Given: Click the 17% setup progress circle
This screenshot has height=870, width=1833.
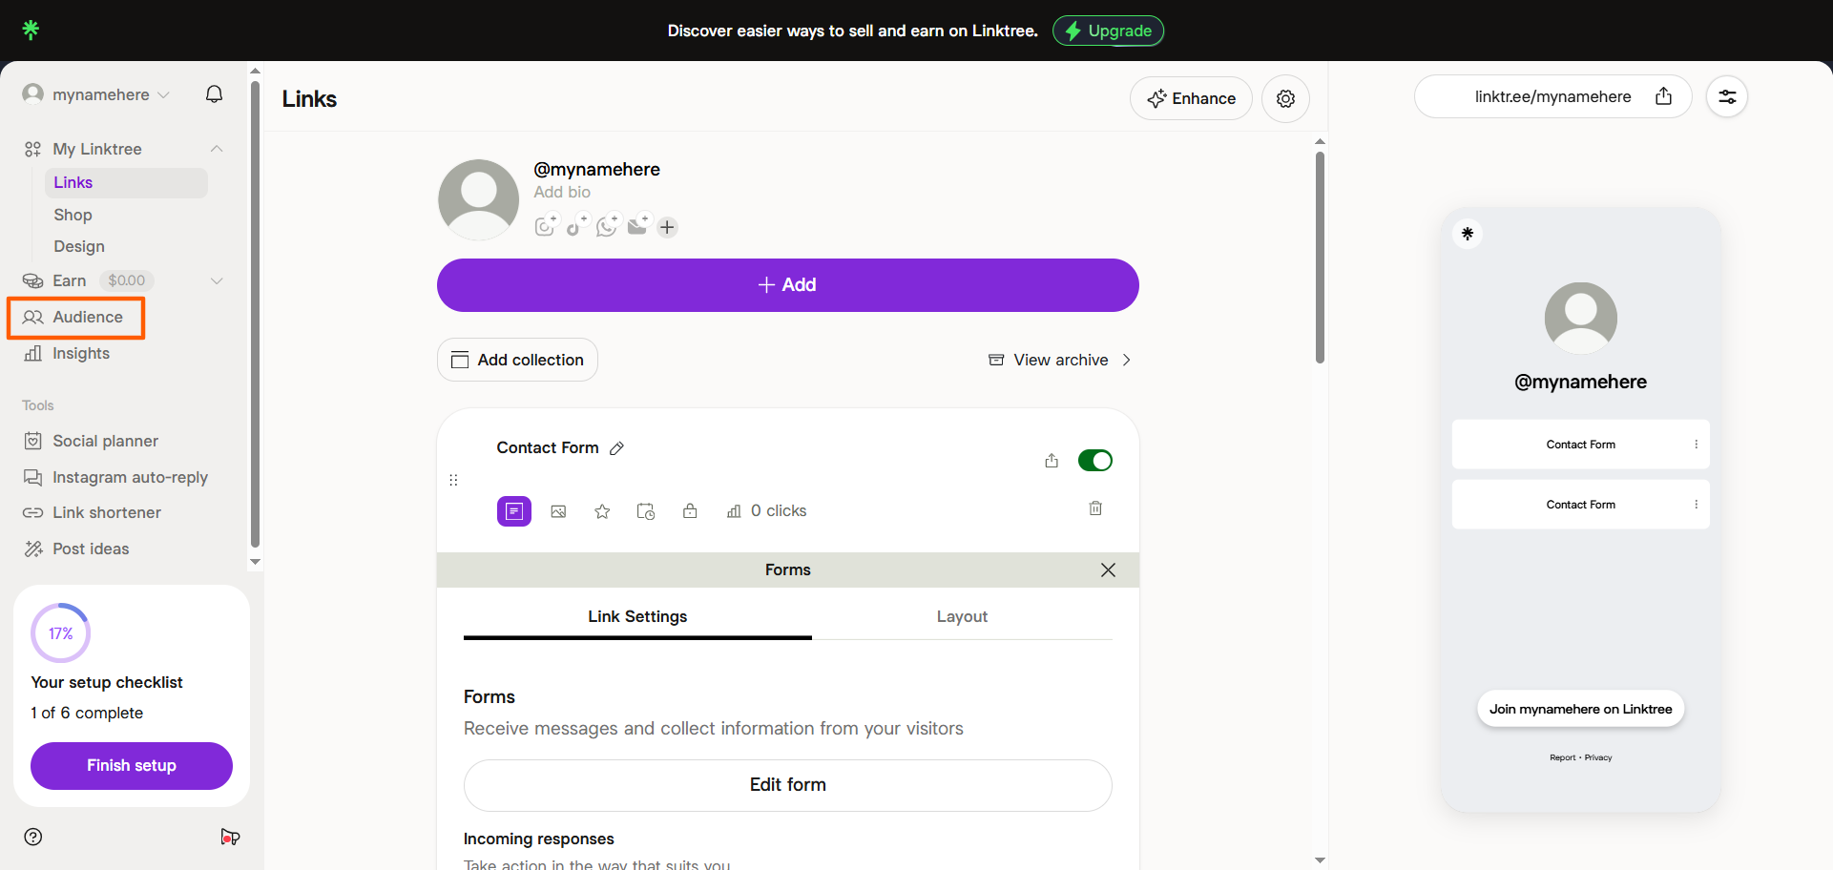Looking at the screenshot, I should [x=61, y=633].
